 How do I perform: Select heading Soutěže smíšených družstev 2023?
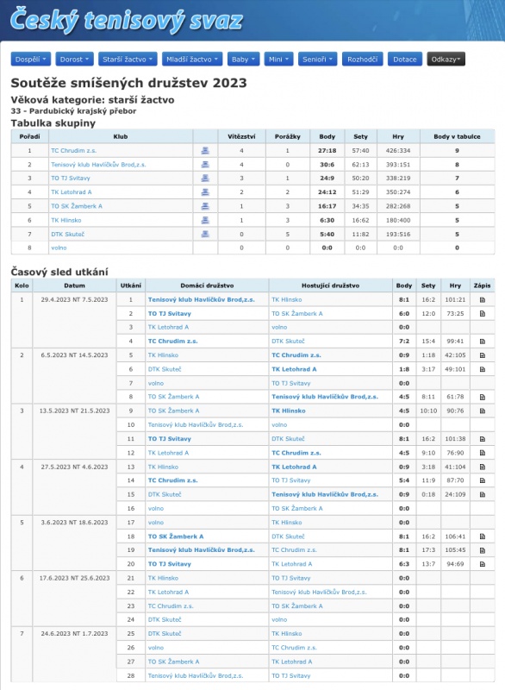(x=128, y=83)
